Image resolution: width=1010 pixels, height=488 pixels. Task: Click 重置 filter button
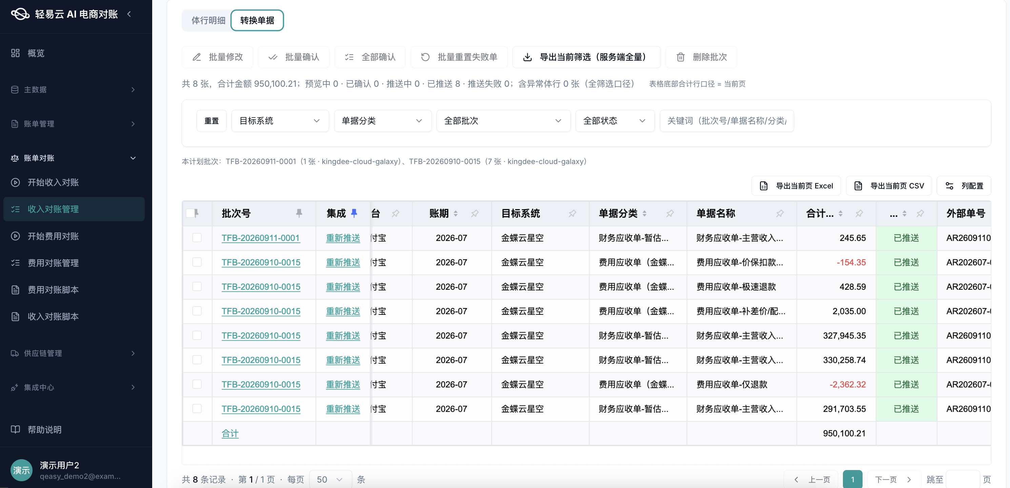(x=211, y=121)
